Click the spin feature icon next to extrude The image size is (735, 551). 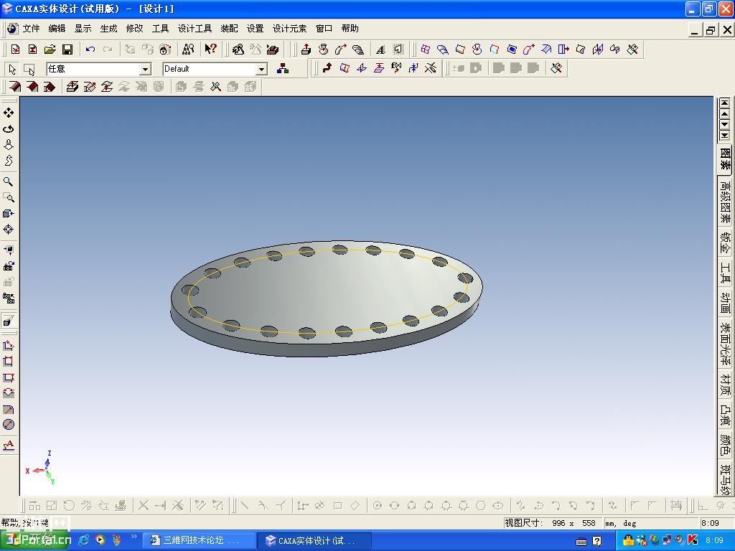[x=324, y=50]
